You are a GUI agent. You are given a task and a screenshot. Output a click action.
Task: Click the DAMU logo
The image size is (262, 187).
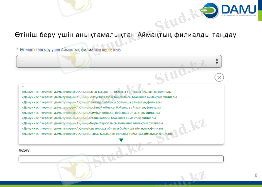point(228,10)
